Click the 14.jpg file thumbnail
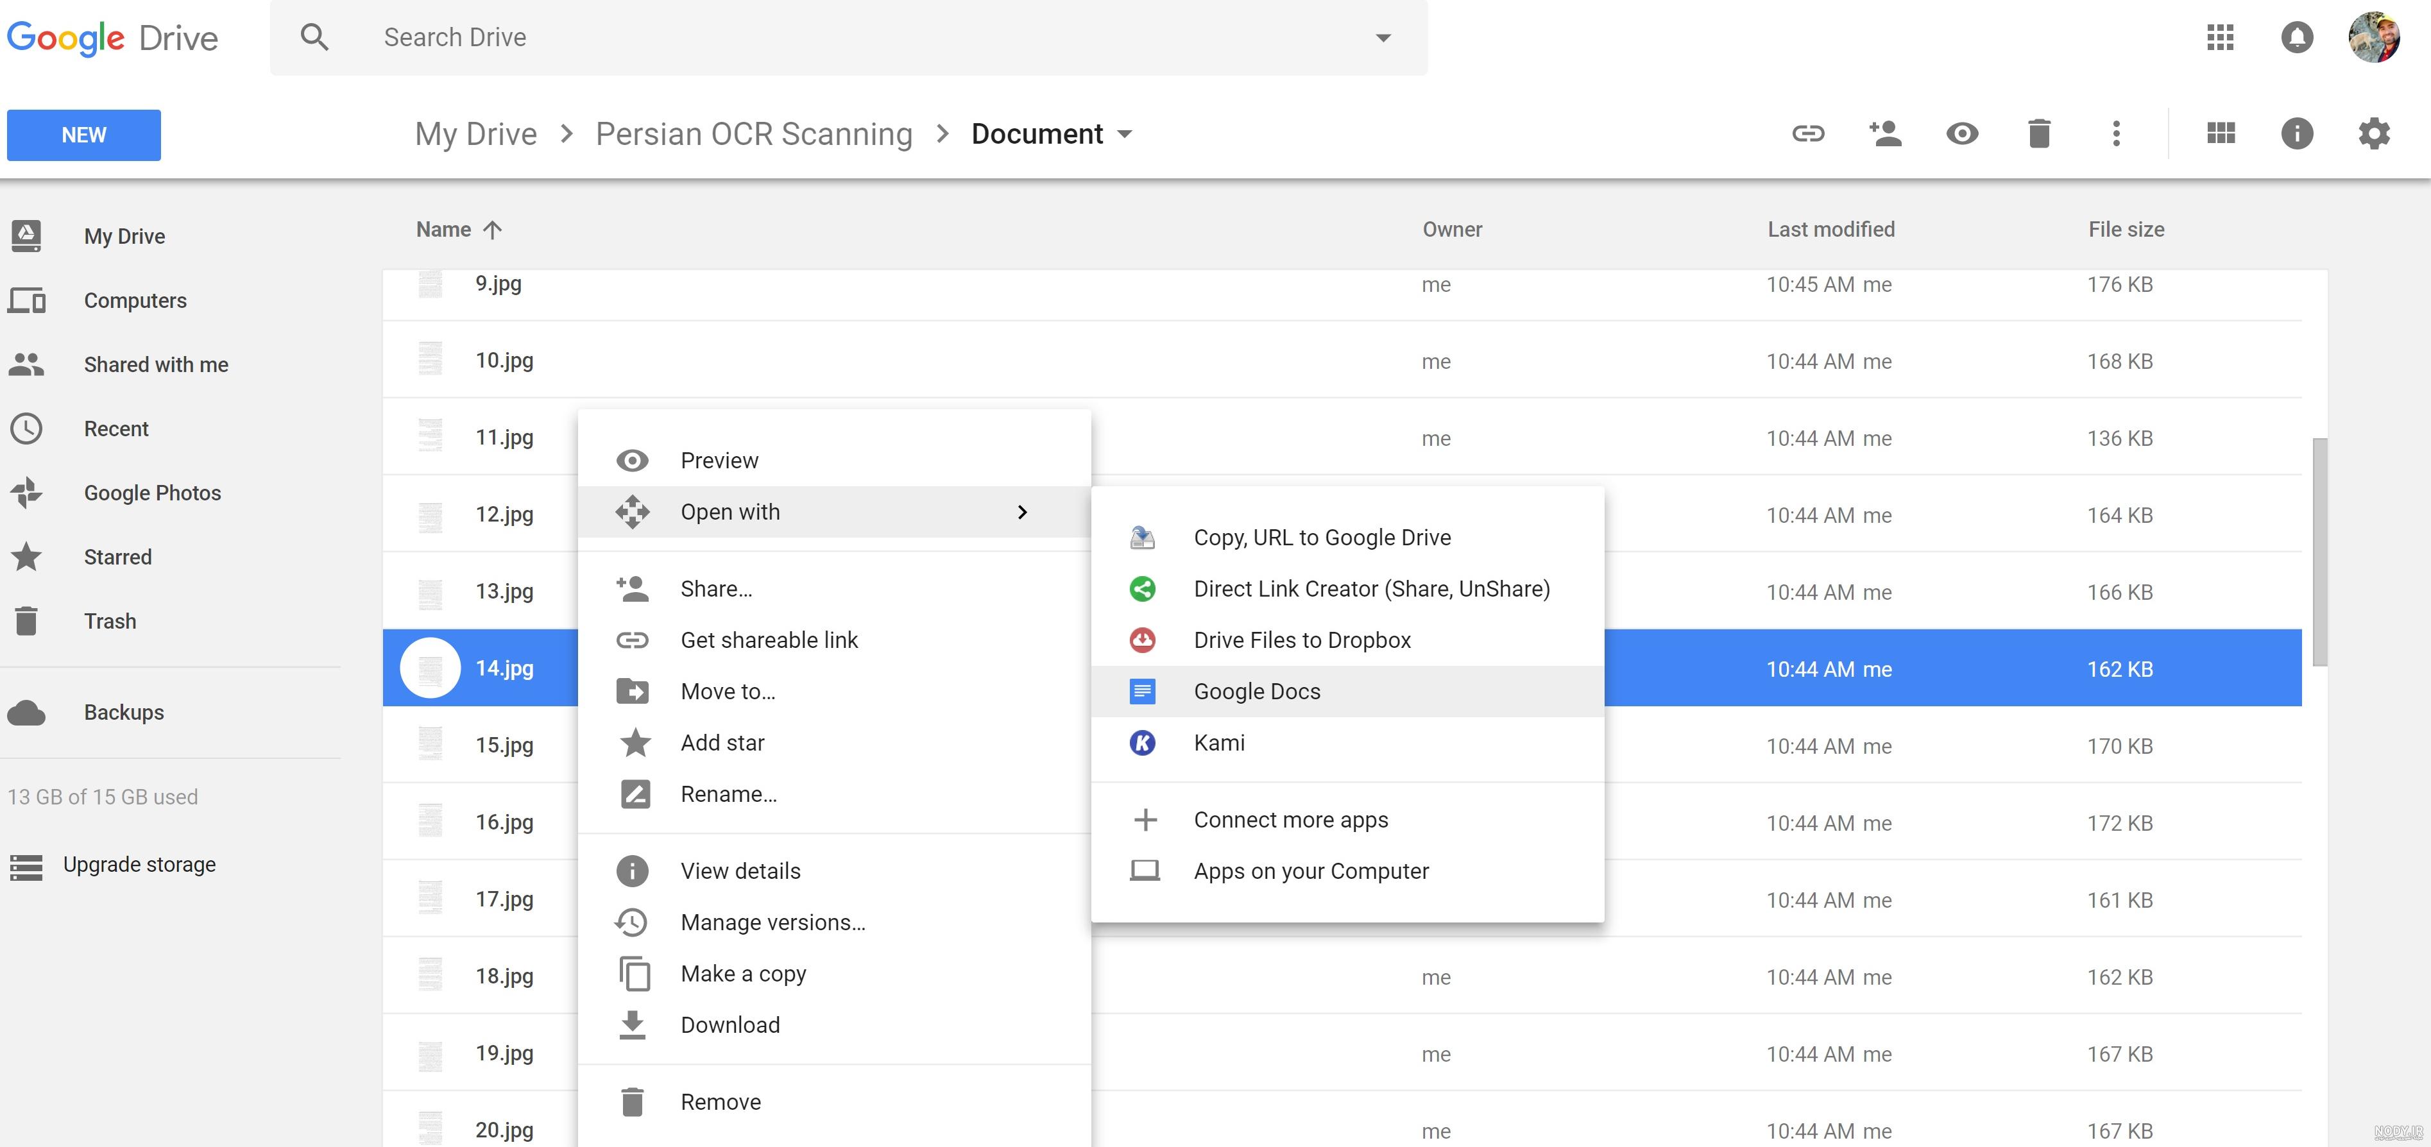2431x1147 pixels. point(431,668)
